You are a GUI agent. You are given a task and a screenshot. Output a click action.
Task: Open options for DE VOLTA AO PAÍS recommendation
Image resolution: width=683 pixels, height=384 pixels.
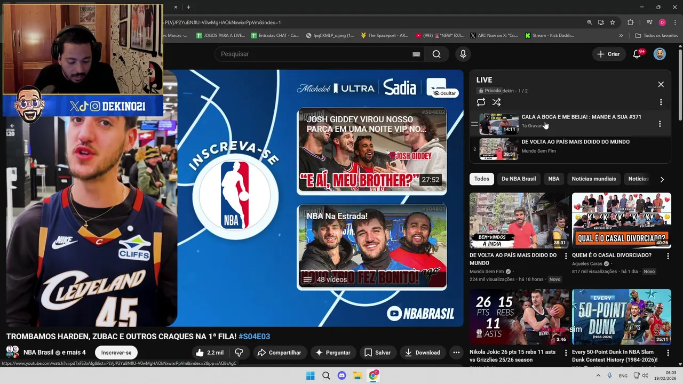[566, 256]
